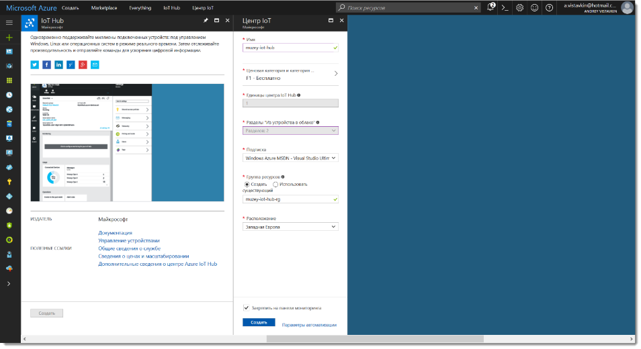Open the Resource groups cube icon
Image resolution: width=641 pixels, height=349 pixels.
pos(9,66)
